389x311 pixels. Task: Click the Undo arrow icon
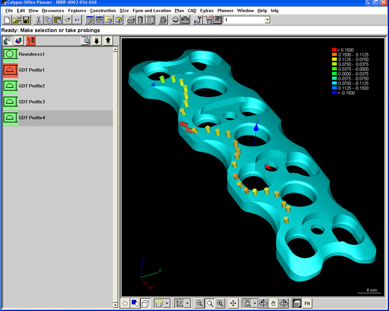77,20
